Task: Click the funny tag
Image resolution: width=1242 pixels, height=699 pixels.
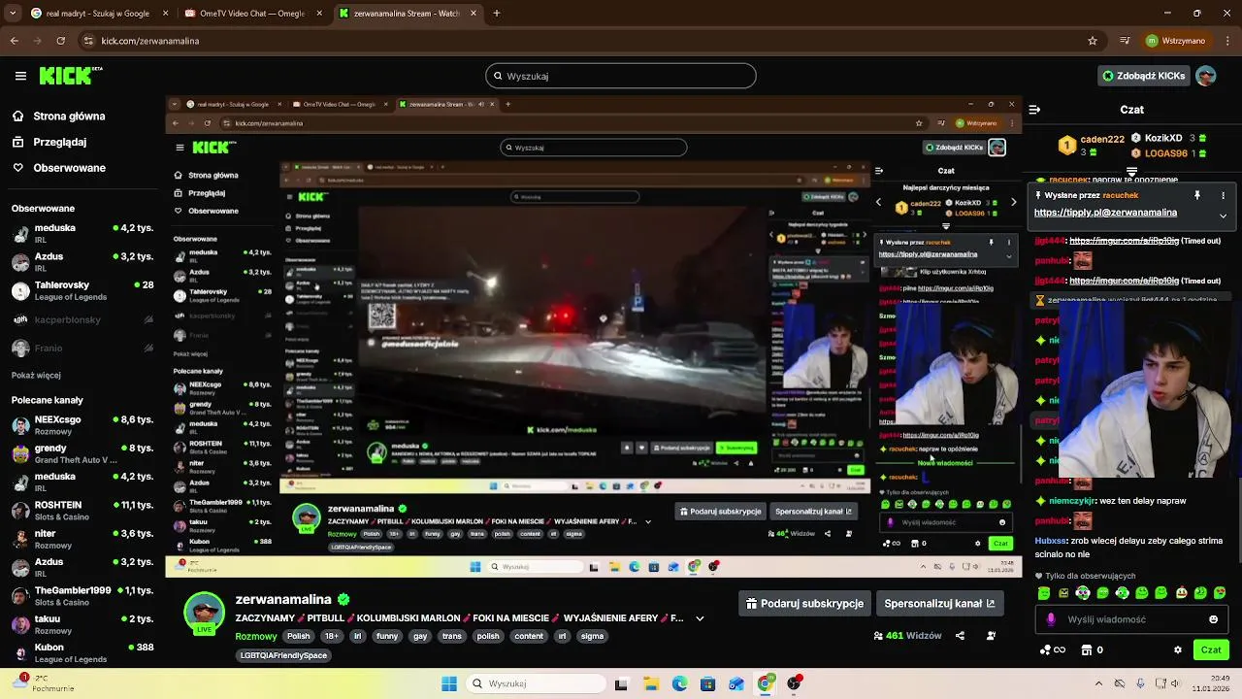Action: [387, 637]
